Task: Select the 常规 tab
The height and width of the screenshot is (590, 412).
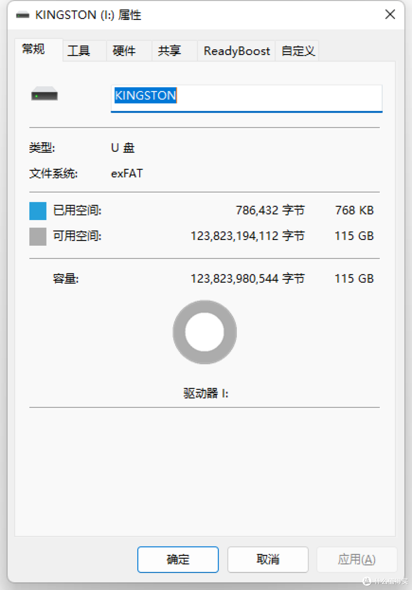Action: click(33, 49)
